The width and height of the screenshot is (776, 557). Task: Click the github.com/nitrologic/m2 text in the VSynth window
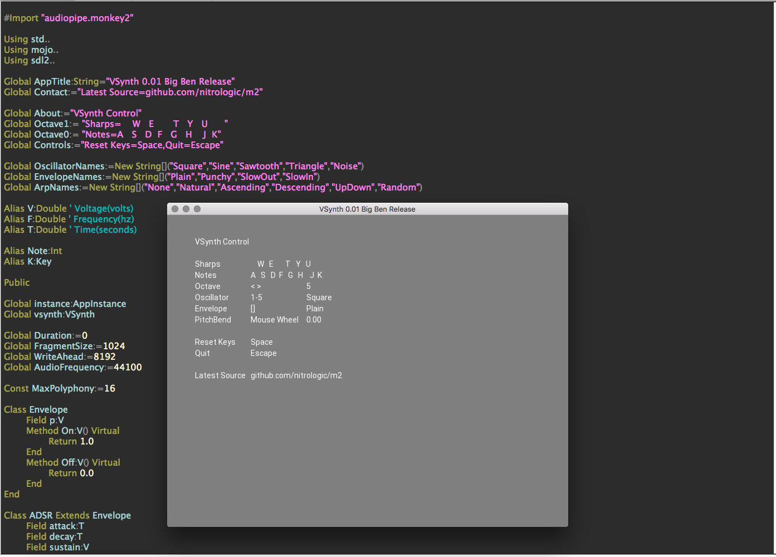296,375
